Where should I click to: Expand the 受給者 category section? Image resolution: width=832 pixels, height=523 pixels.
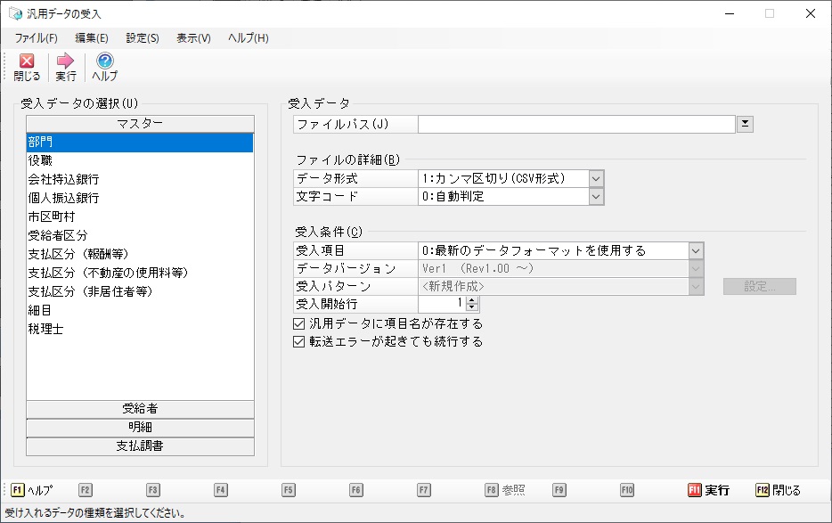[x=140, y=409]
